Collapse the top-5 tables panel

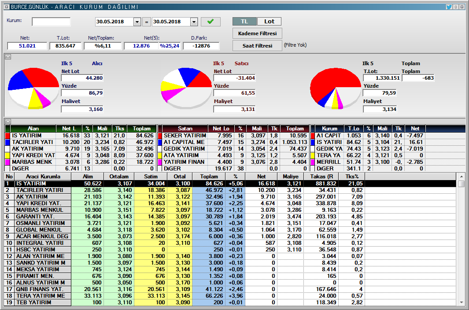click(8, 121)
